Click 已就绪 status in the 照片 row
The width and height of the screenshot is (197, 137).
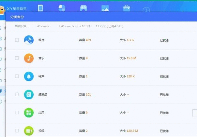(x=164, y=40)
